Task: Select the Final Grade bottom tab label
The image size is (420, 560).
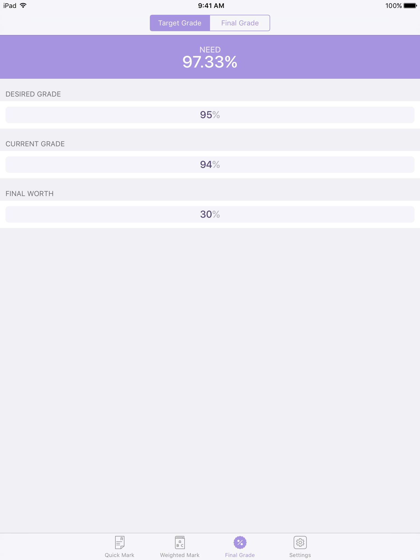Action: click(x=240, y=555)
